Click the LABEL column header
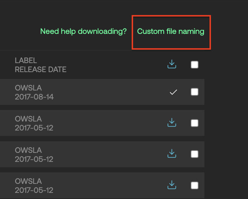 (26, 61)
